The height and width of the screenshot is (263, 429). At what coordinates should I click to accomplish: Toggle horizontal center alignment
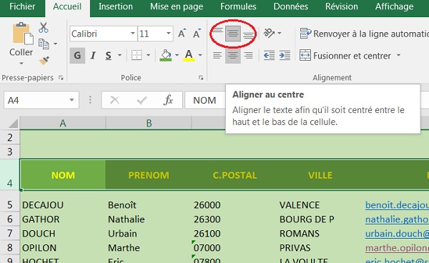pyautogui.click(x=233, y=56)
